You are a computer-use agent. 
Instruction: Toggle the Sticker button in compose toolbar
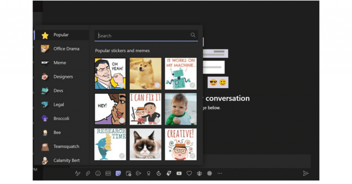coord(118,173)
